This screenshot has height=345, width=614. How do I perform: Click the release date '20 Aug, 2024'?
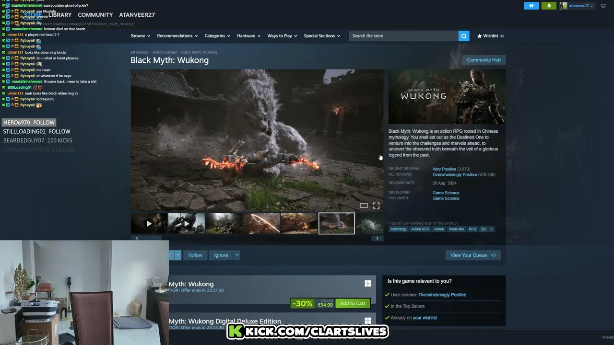coord(445,183)
